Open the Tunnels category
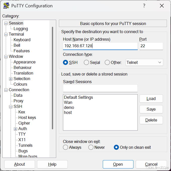 point(25,145)
